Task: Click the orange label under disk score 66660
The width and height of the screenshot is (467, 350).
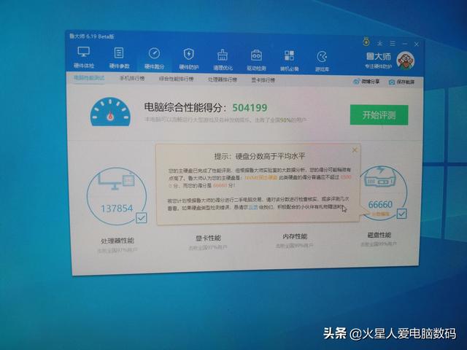Action: click(380, 214)
